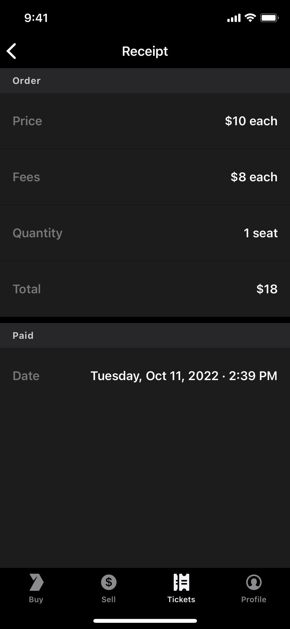Image resolution: width=290 pixels, height=629 pixels.
Task: Tap the paid date and time value
Action: [x=184, y=376]
